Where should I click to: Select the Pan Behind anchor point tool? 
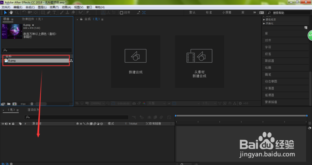(36, 12)
